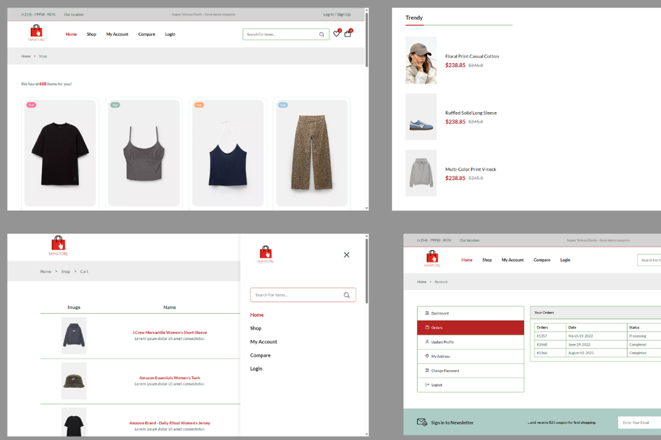The height and width of the screenshot is (440, 661).
Task: Click the Home breadcrumb on the shop page
Action: [26, 56]
